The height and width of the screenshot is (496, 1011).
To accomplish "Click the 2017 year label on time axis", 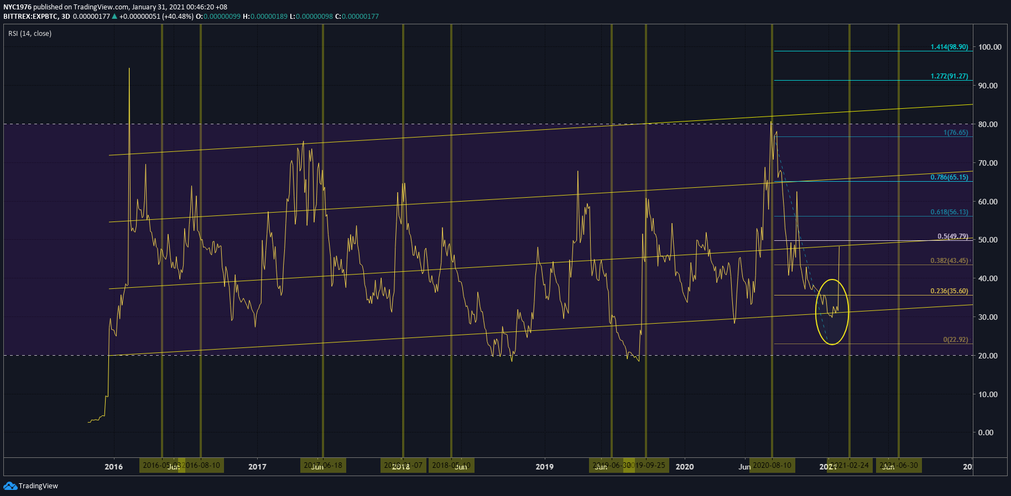I will click(257, 467).
